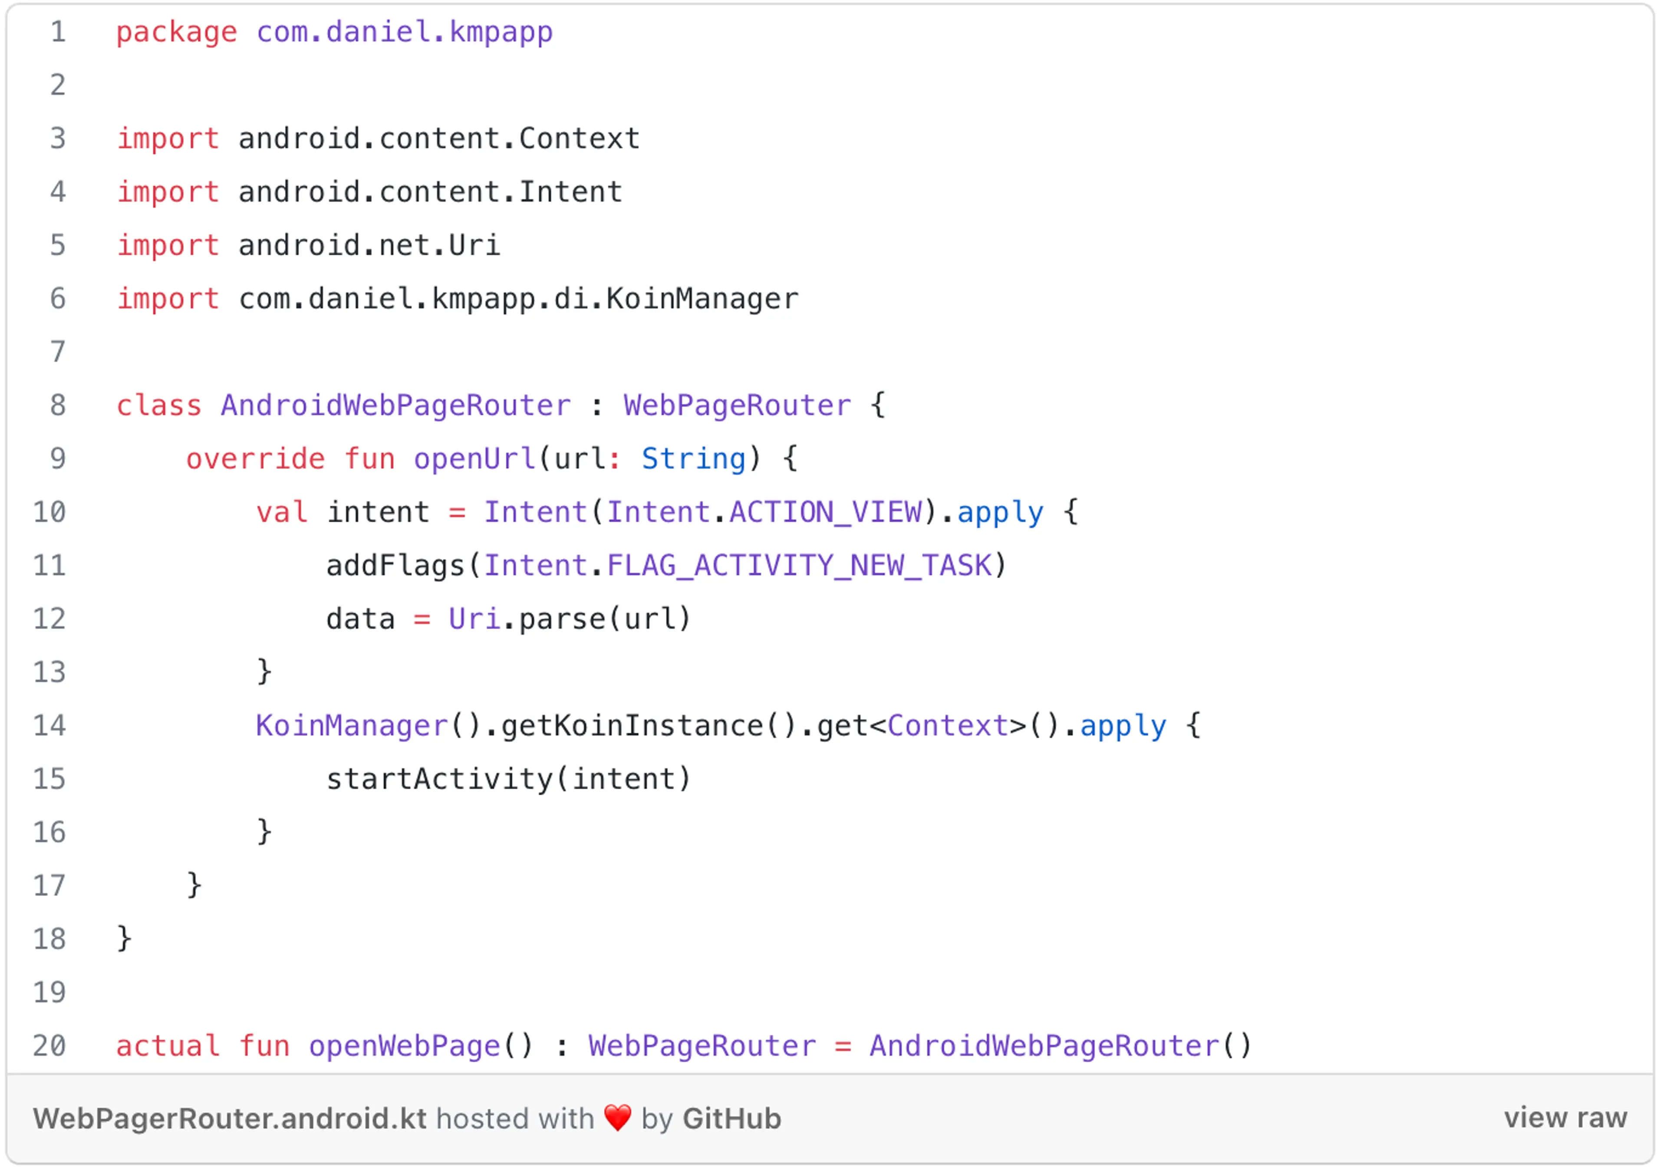Open the WebPagerRouter.android.kt file link
The height and width of the screenshot is (1172, 1667).
(x=230, y=1119)
